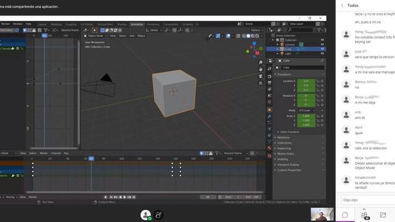Click the viewport zoom magnifier icon
Viewport: 395px width, 222px height.
coord(260,62)
